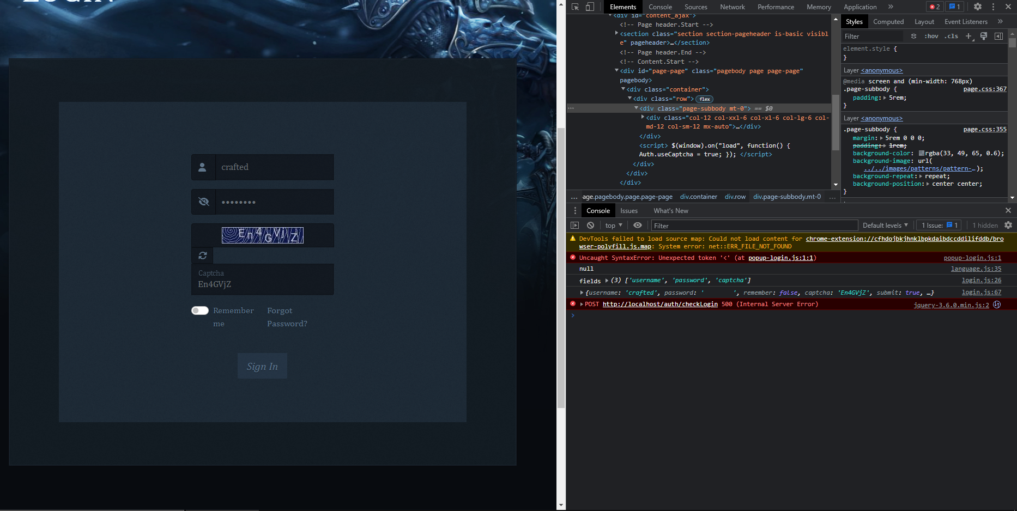Toggle the :hov element state panel
1017x511 pixels.
coord(931,36)
